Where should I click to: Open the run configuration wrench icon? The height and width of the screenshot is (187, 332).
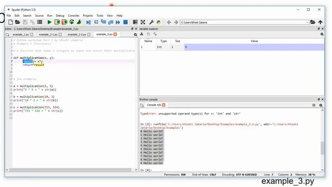tap(79, 22)
